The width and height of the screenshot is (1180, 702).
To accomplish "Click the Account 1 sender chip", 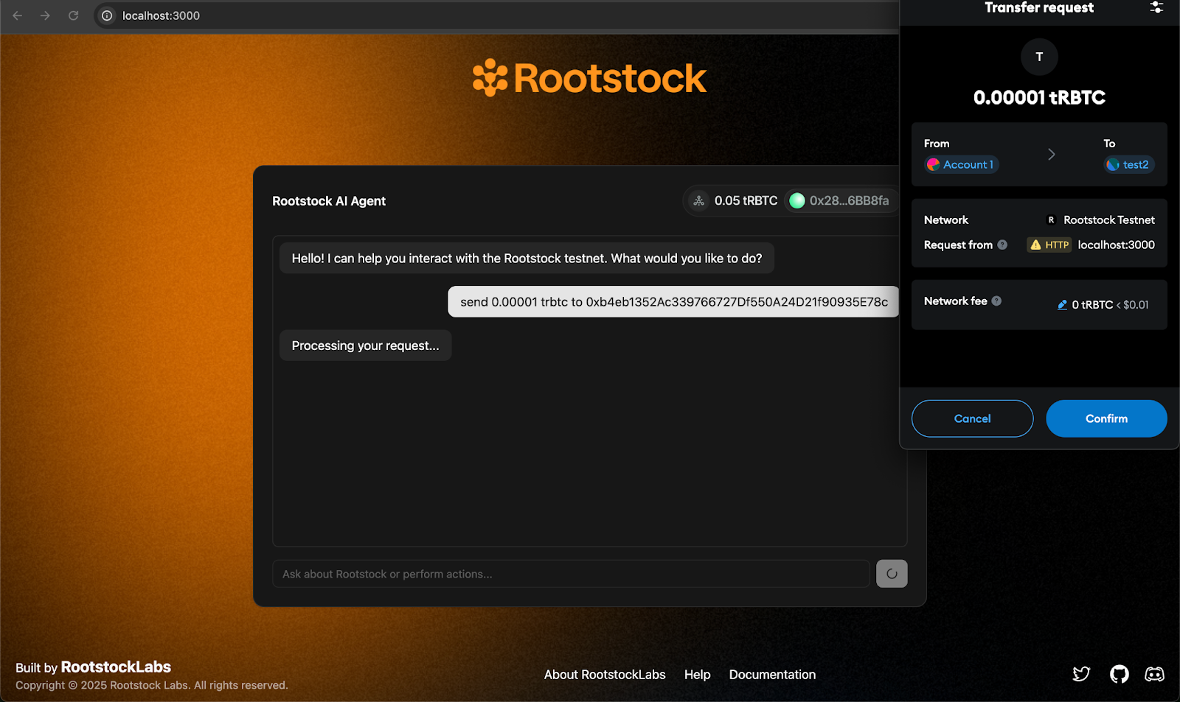I will click(x=962, y=165).
